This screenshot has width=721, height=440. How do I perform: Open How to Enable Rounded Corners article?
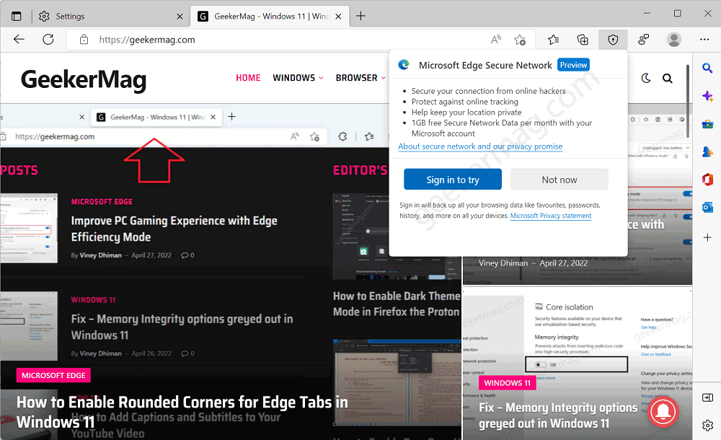pos(182,412)
